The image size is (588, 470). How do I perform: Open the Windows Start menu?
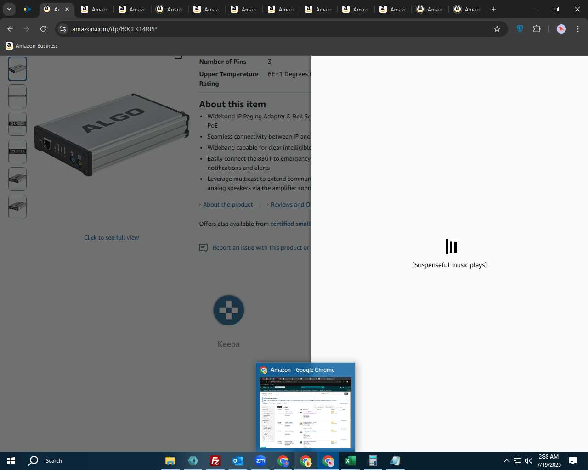(11, 461)
